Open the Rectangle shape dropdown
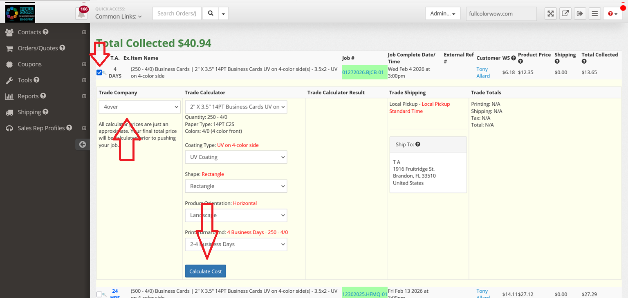 pos(236,186)
